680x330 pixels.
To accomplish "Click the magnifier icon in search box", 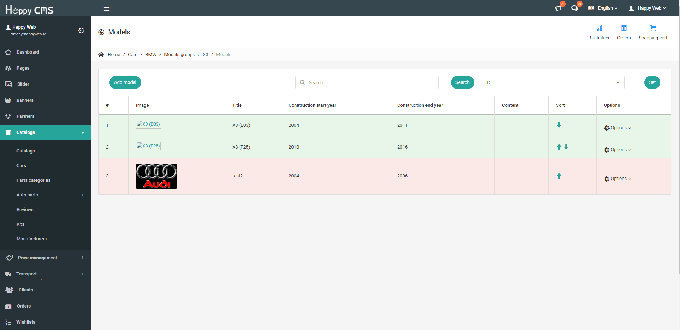I will pos(302,82).
